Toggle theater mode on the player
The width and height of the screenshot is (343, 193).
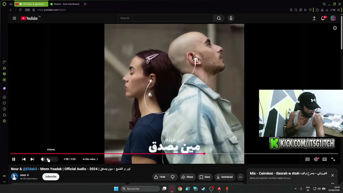point(325,159)
